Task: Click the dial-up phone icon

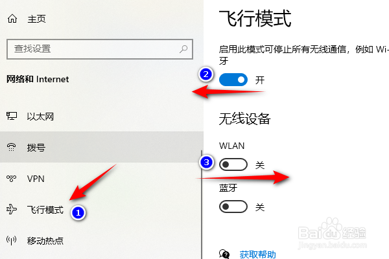Action: click(x=12, y=147)
